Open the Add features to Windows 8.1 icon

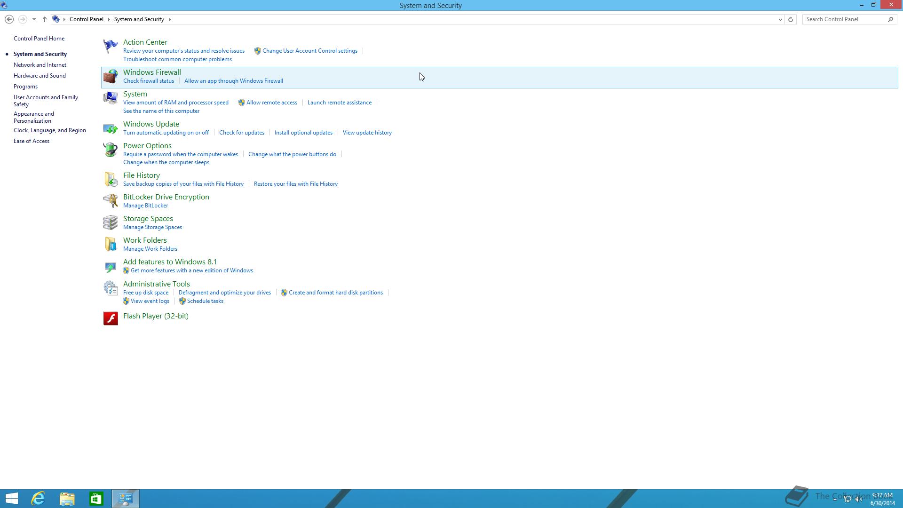coord(111,267)
